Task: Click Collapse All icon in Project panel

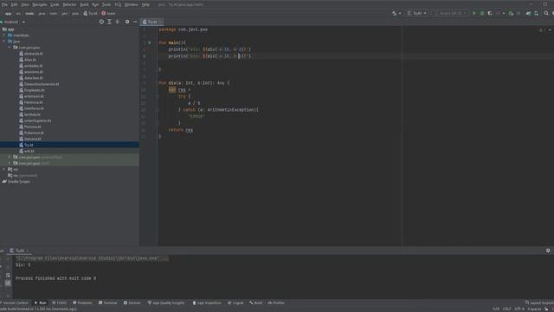Action: click(x=118, y=22)
